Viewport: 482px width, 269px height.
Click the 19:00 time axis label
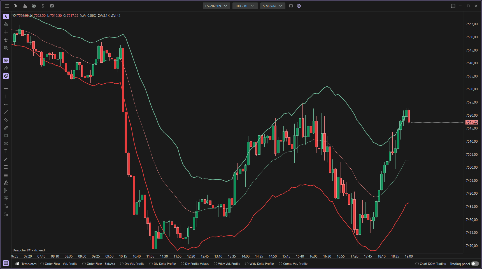[409, 256]
